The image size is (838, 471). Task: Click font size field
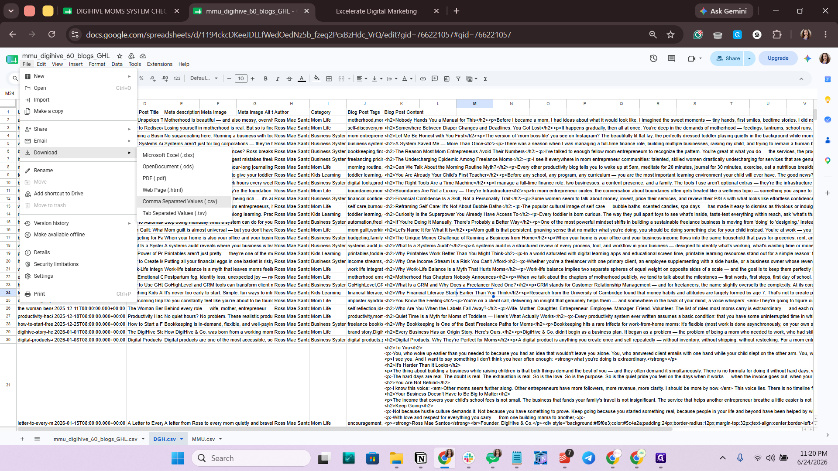241,78
